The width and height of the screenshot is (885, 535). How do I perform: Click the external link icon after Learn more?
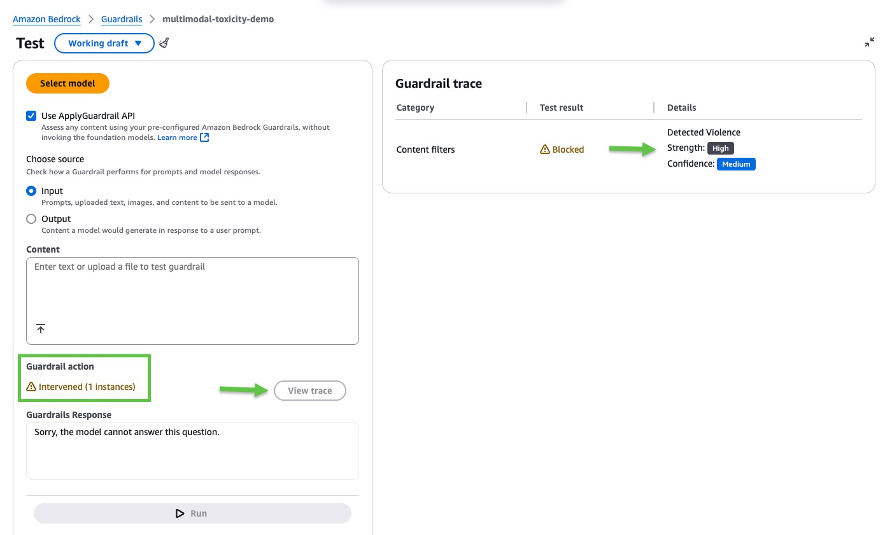pos(204,137)
